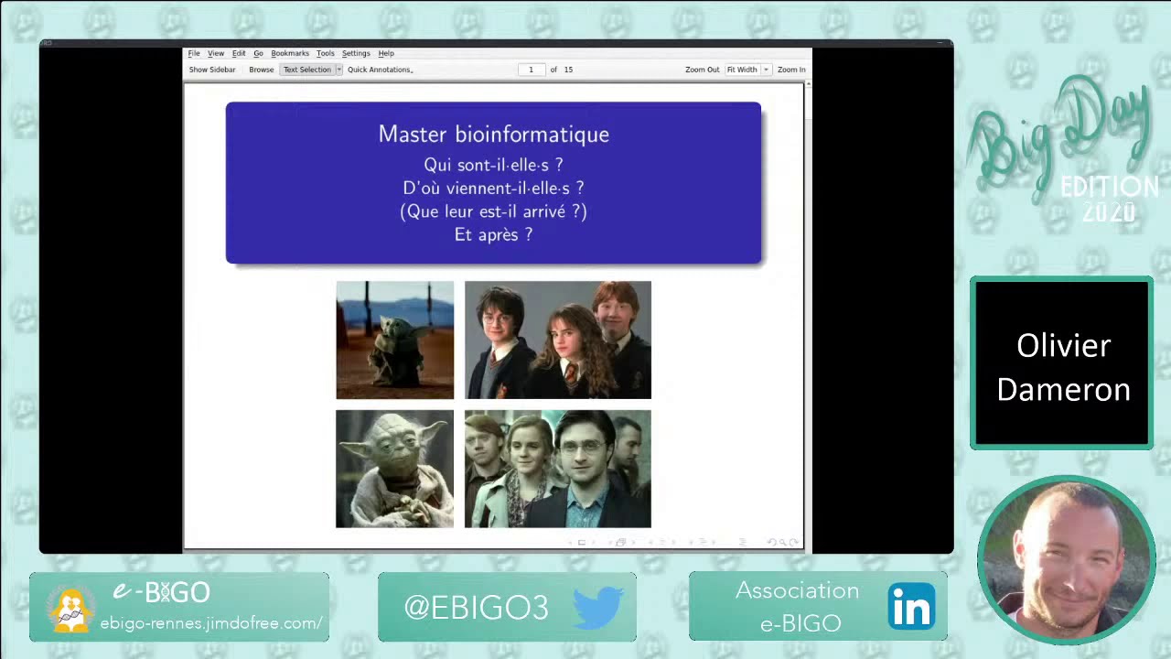This screenshot has width=1171, height=659.
Task: Click the e-BIGO penguin logo icon
Action: click(x=71, y=610)
